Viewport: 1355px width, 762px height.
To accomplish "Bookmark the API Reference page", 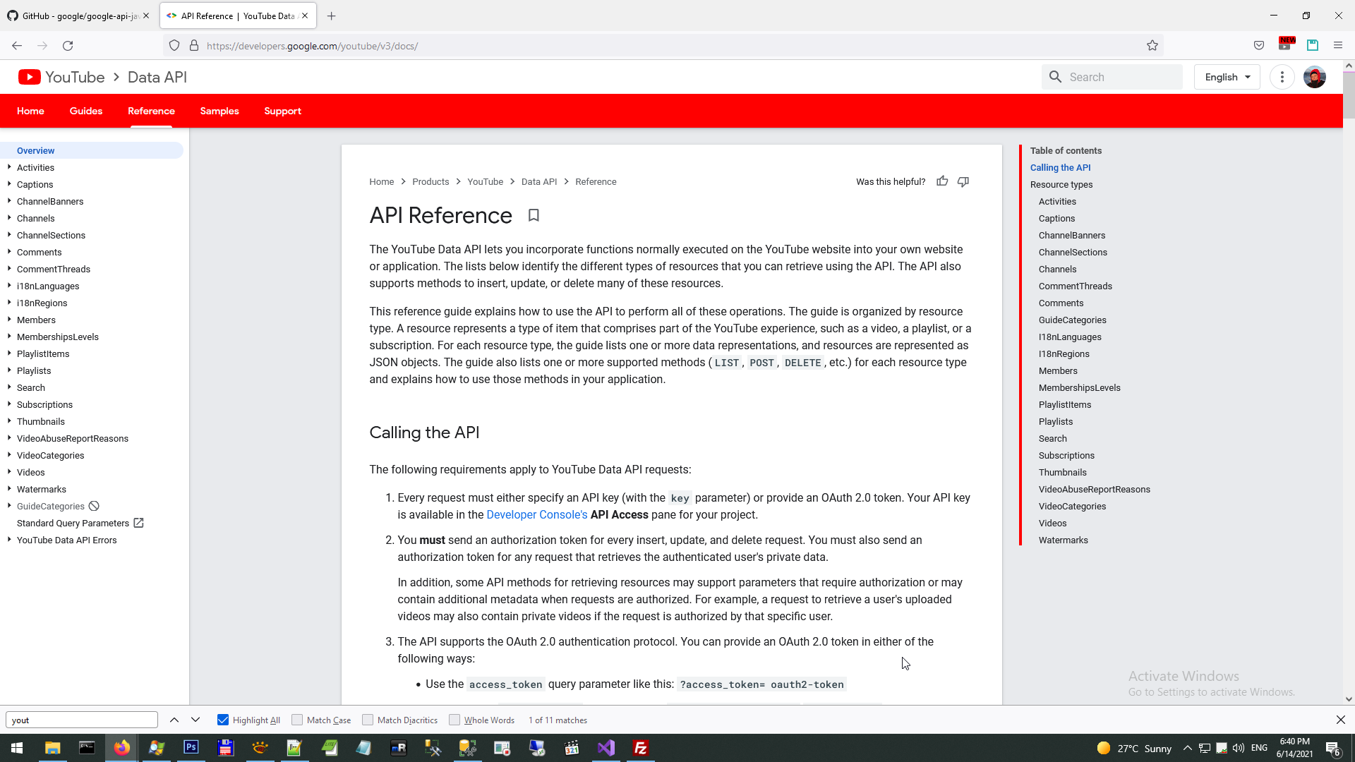I will (x=534, y=215).
